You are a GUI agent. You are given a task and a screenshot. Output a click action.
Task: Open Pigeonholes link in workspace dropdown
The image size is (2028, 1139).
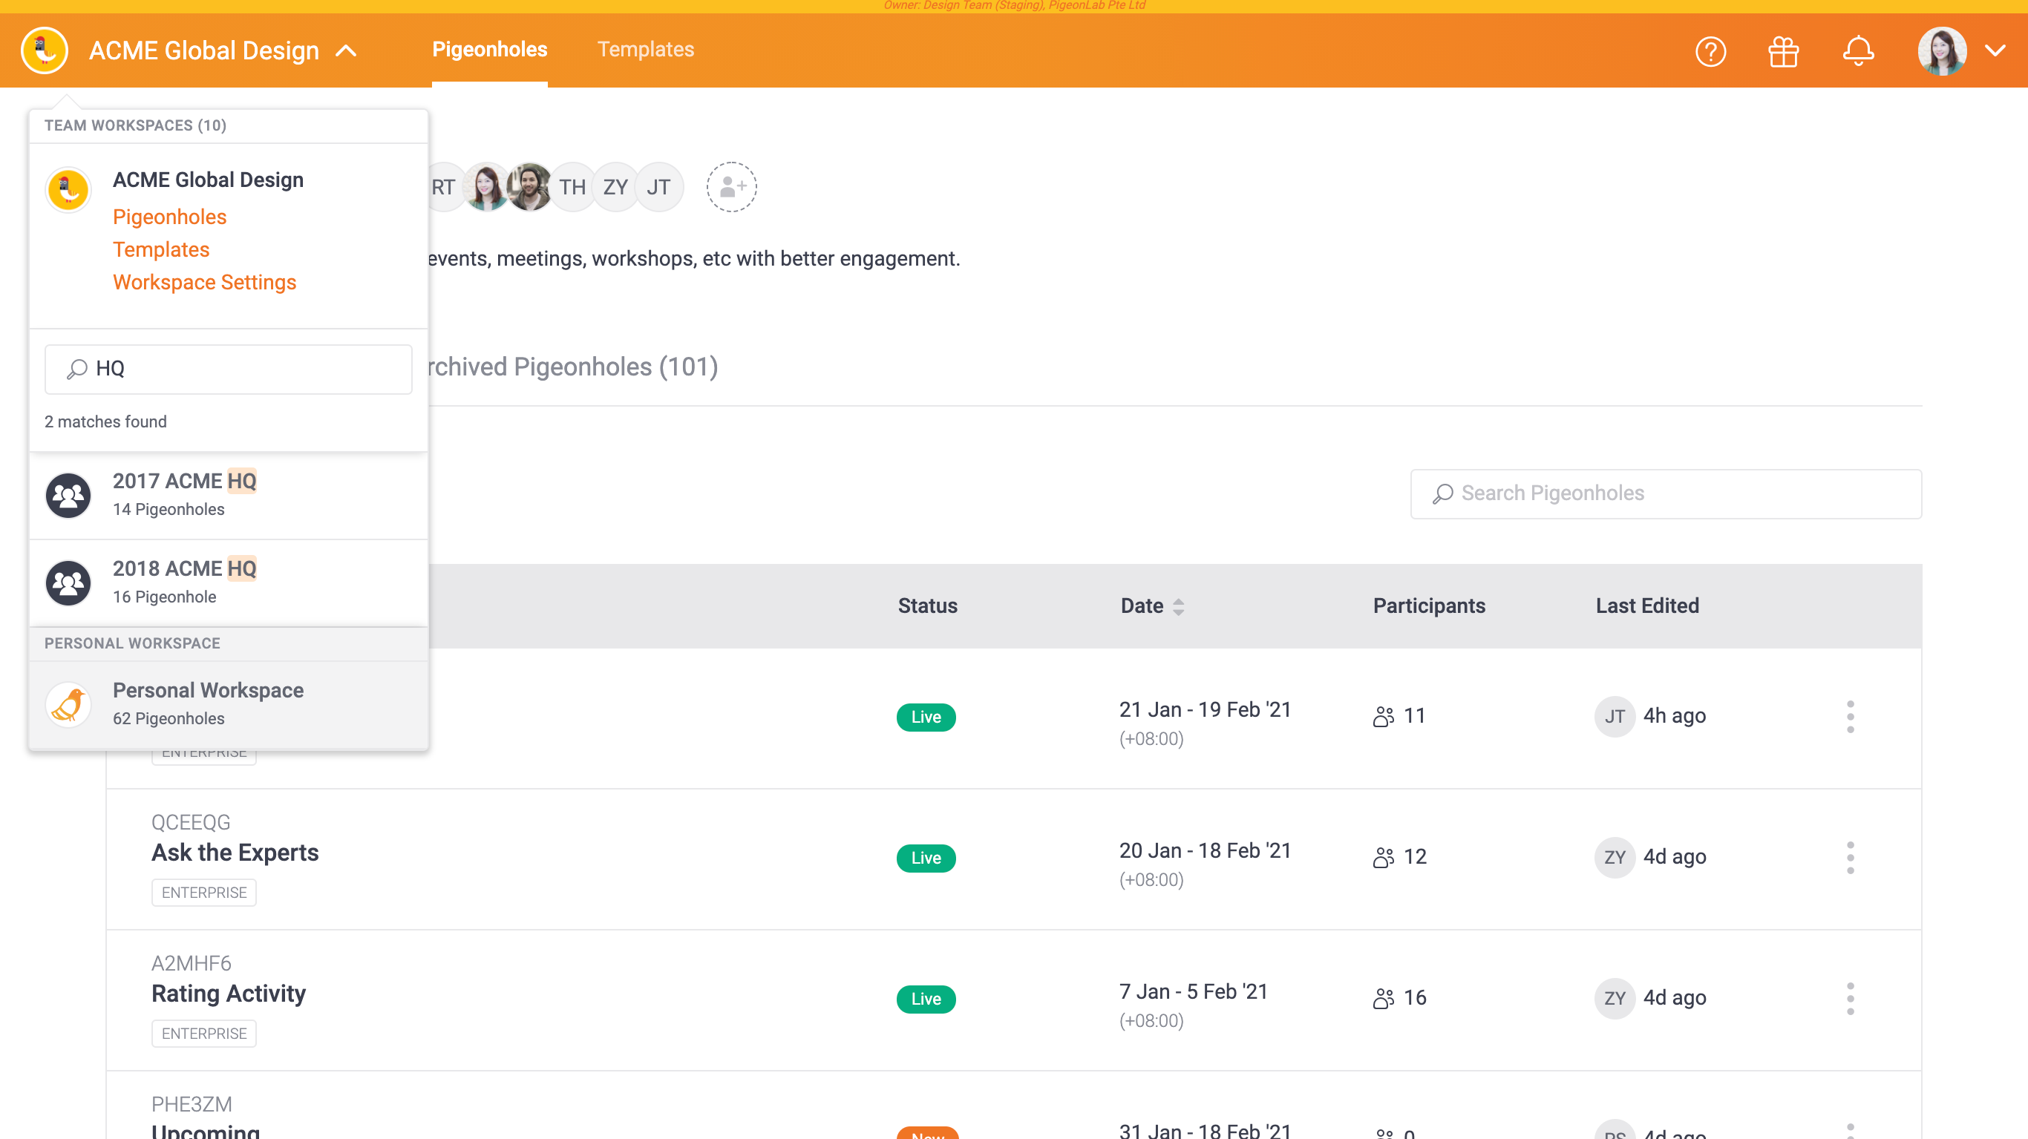point(169,217)
